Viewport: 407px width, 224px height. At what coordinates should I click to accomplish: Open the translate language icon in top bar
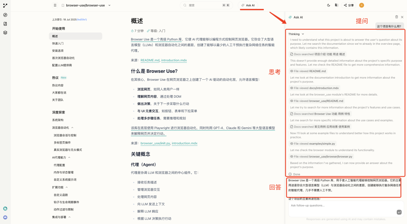click(x=337, y=5)
